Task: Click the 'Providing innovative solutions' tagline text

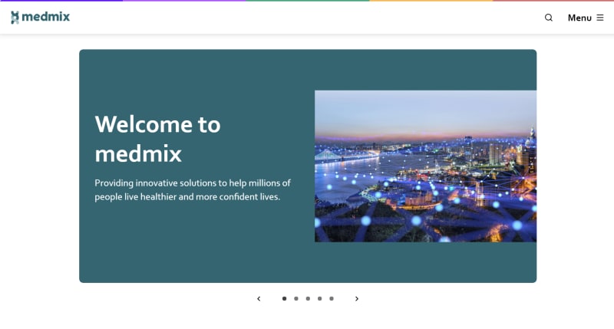Action: coord(193,189)
